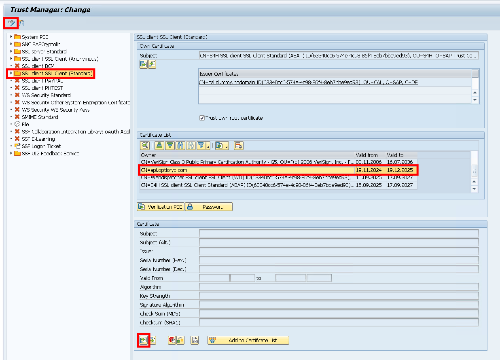Click Add to Certificate List button
This screenshot has width=500, height=360.
click(x=248, y=340)
